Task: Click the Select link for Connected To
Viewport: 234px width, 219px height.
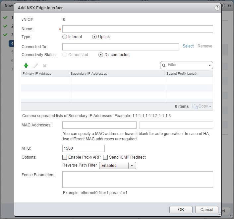Action: click(x=188, y=46)
